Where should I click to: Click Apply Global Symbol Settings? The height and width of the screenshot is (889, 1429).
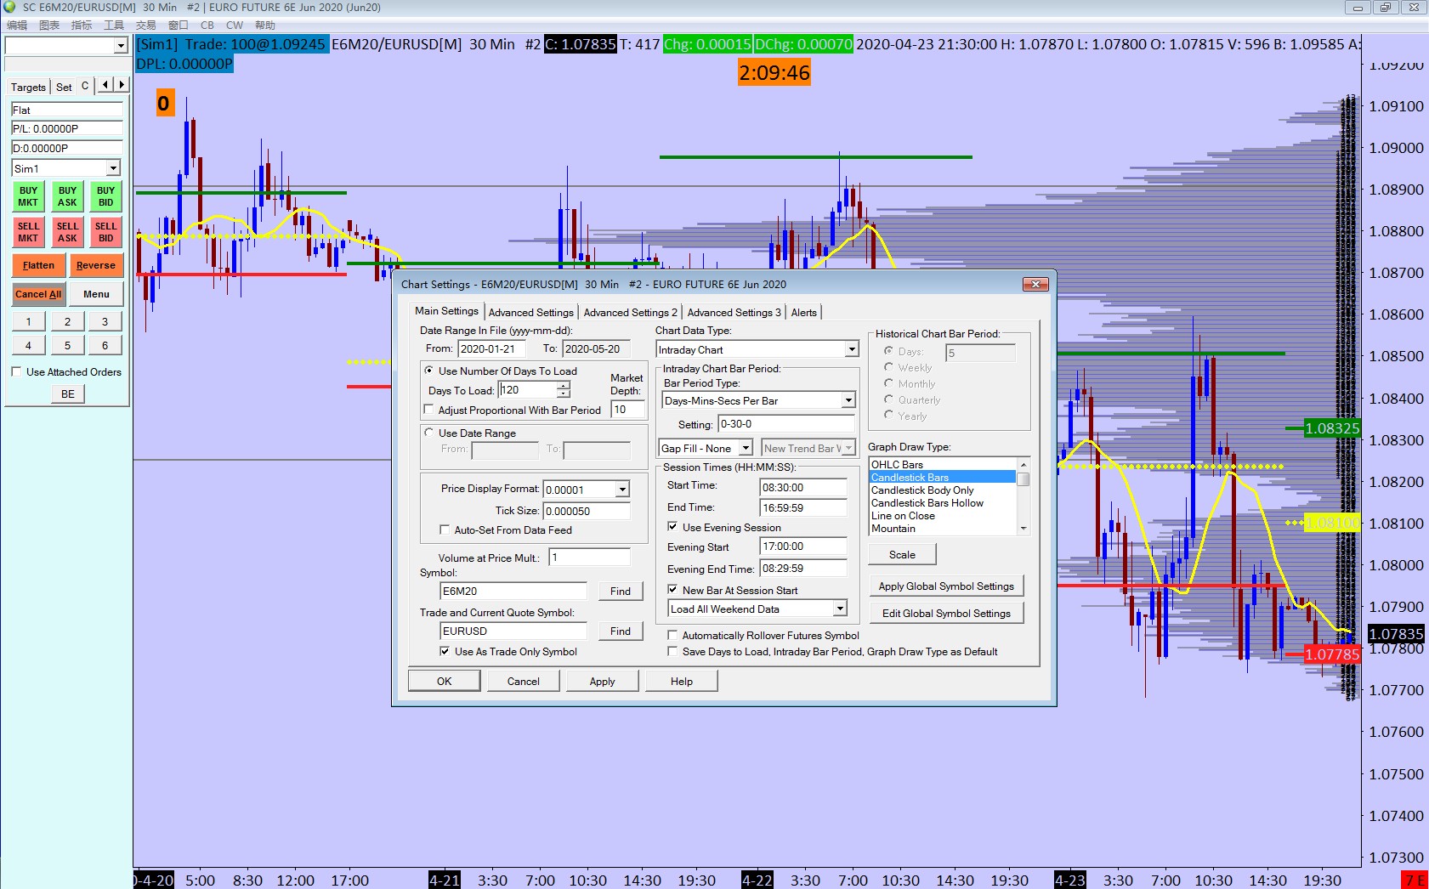pos(946,586)
